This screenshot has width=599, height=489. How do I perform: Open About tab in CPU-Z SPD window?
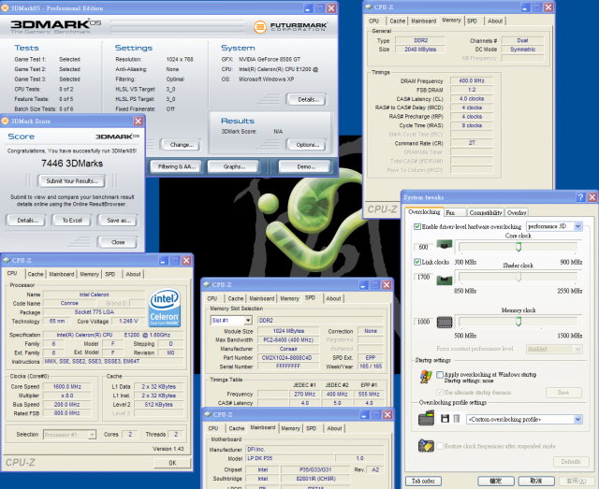point(333,298)
